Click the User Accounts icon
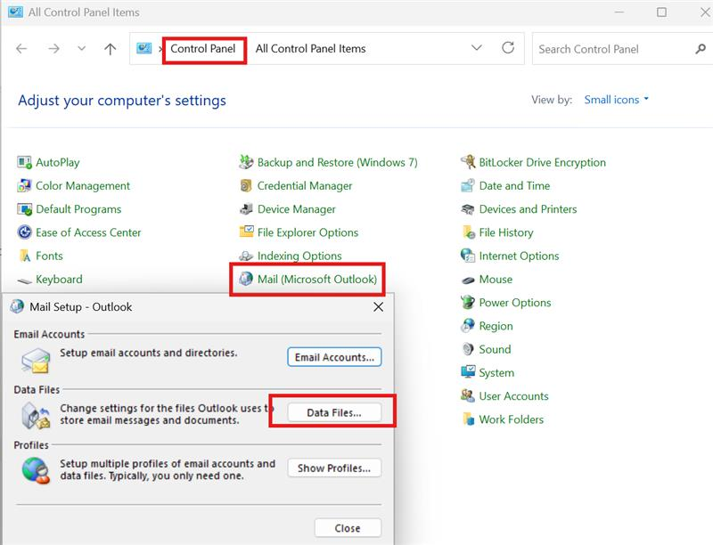The height and width of the screenshot is (545, 713). (x=468, y=396)
